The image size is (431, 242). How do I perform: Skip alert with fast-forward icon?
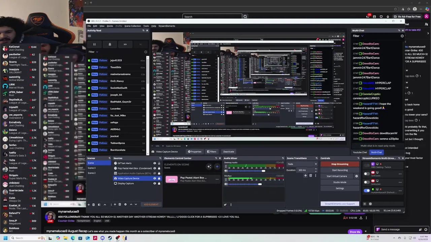tap(125, 44)
